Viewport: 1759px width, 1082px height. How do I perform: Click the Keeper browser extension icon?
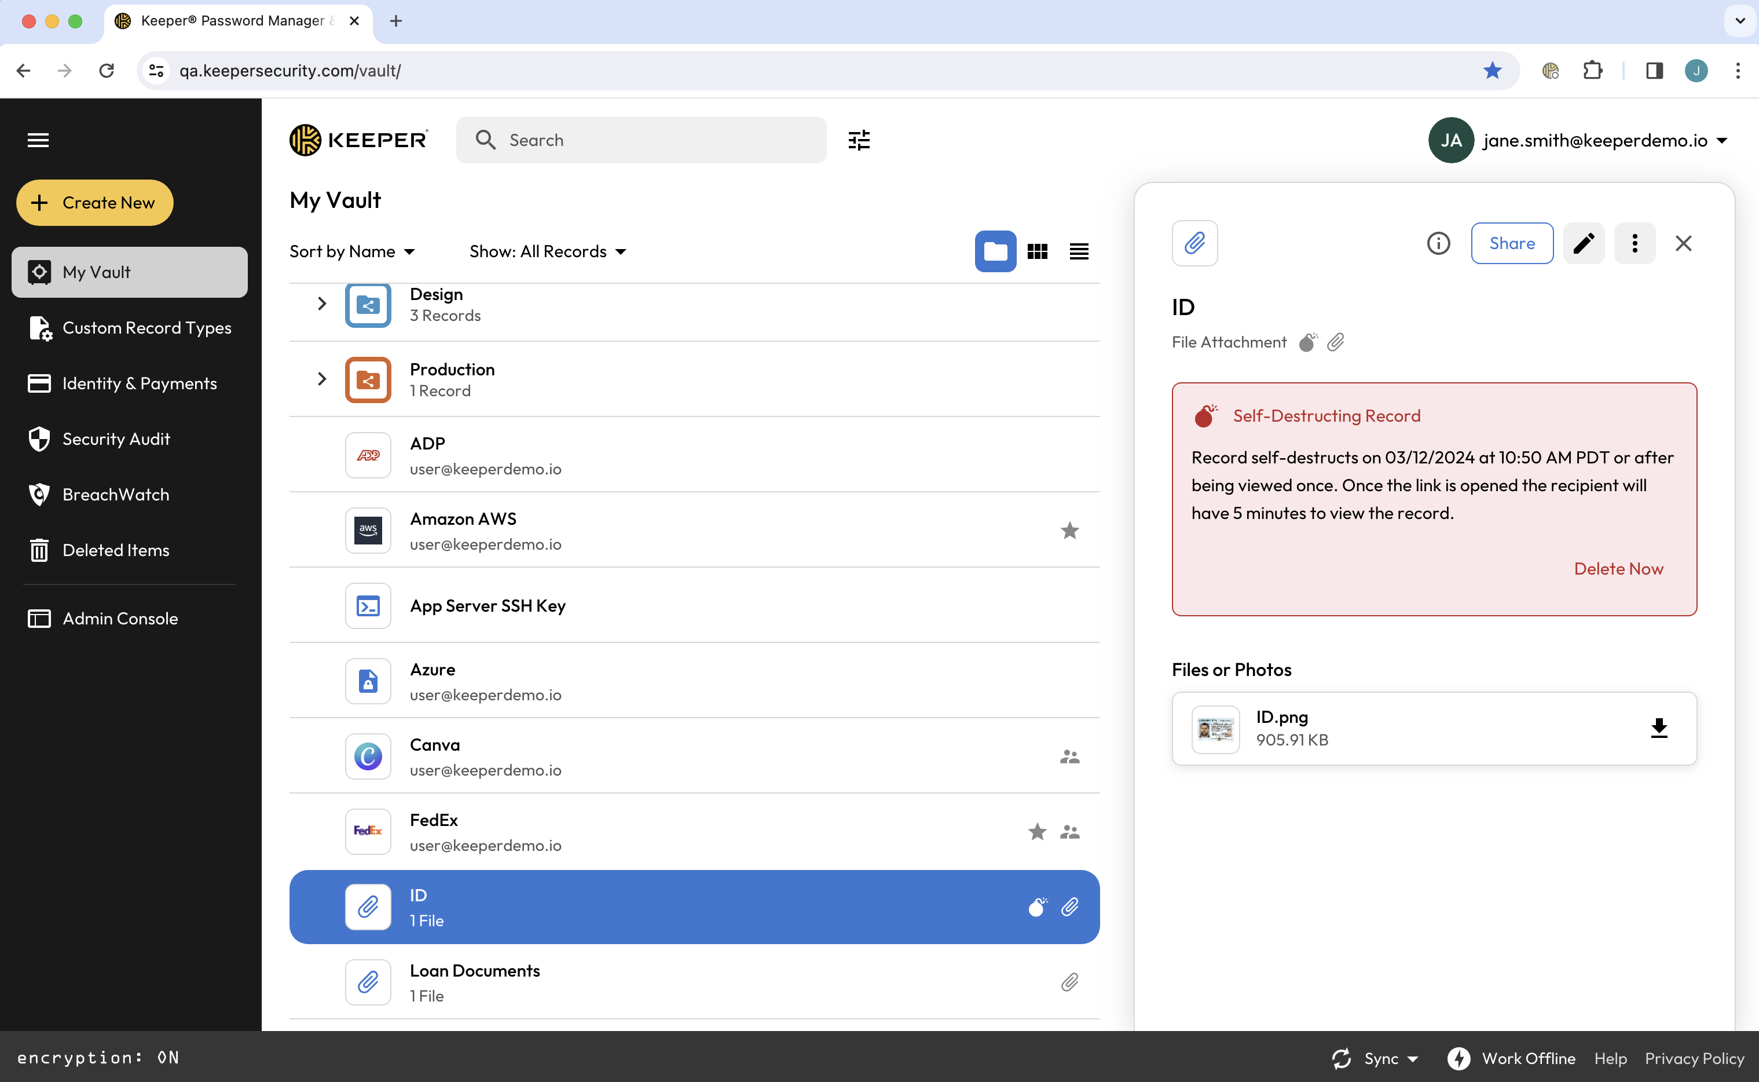point(1550,70)
